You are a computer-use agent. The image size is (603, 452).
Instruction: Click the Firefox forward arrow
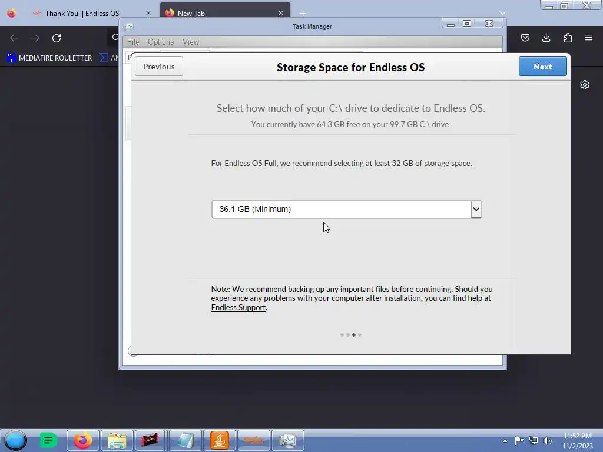tap(35, 38)
